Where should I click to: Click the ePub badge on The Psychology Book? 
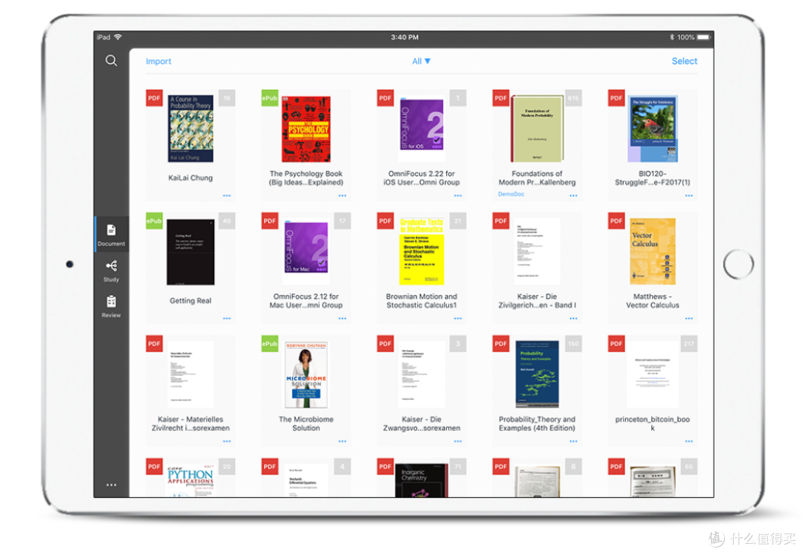269,97
